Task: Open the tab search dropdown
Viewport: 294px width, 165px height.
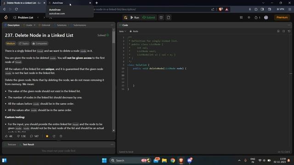Action: point(263,3)
